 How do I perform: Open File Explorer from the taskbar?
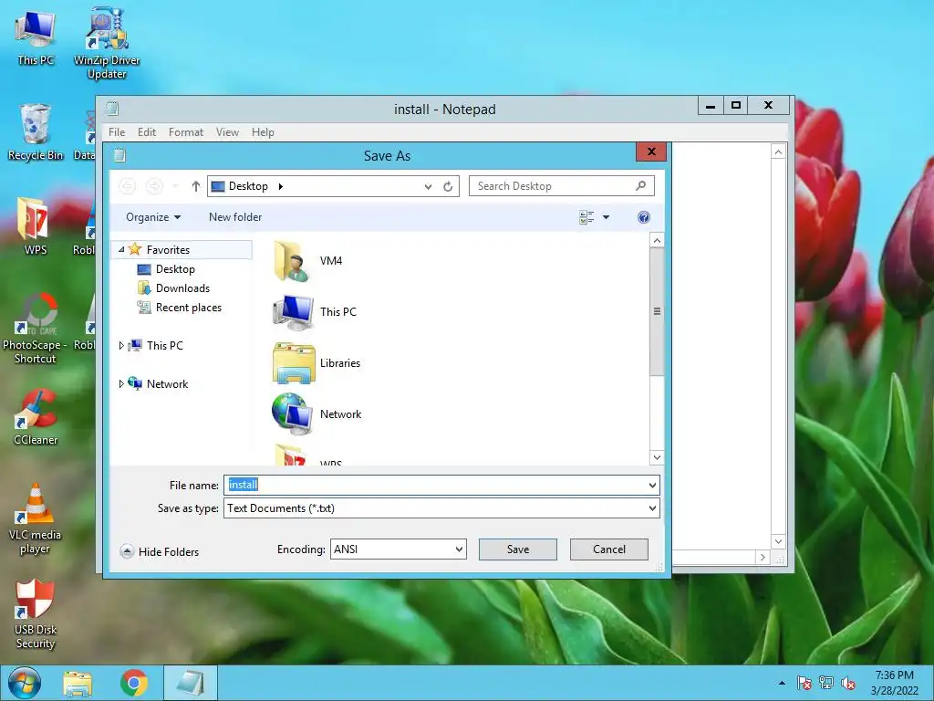(x=78, y=683)
